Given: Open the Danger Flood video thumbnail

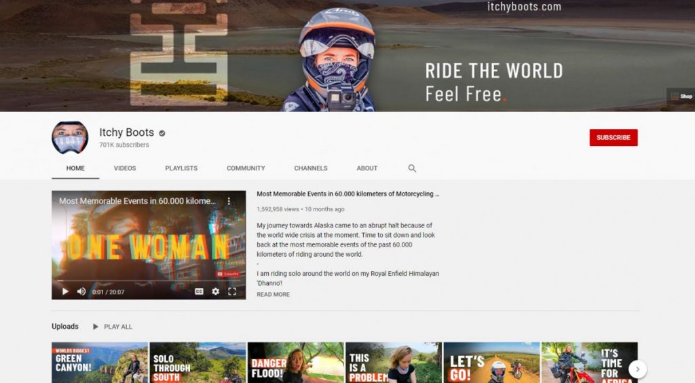Looking at the screenshot, I should 296,363.
